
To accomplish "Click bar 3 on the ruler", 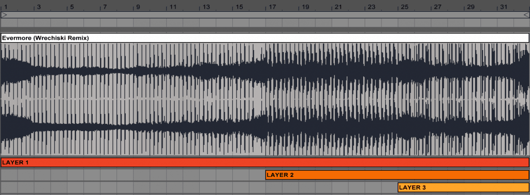I will tap(39, 7).
